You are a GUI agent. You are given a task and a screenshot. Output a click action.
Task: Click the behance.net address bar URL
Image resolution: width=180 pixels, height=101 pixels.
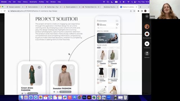click(x=34, y=11)
